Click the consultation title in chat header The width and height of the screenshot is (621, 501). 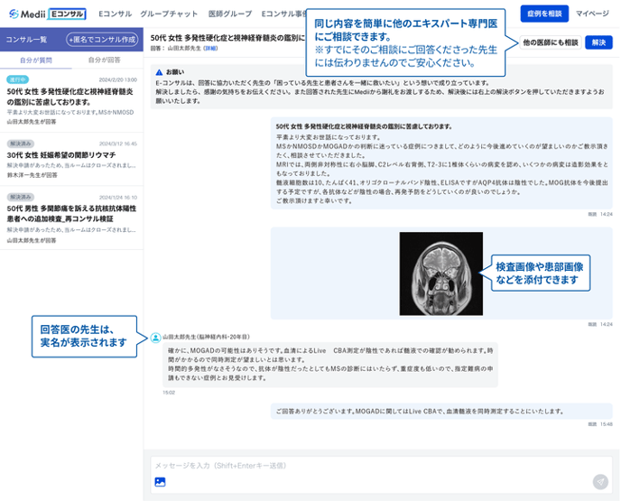pyautogui.click(x=227, y=38)
